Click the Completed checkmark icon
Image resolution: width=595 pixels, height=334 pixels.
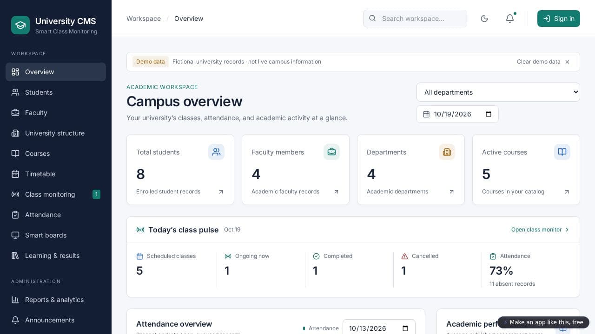point(316,256)
